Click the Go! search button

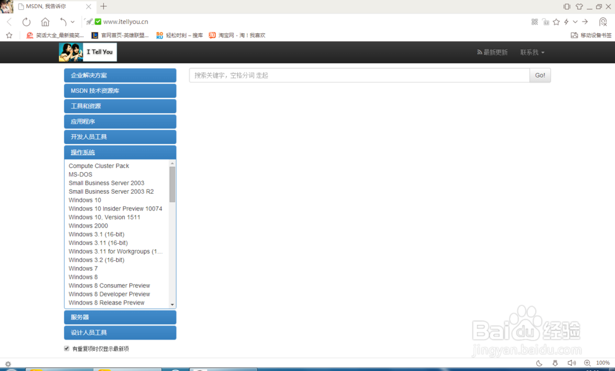(x=540, y=75)
